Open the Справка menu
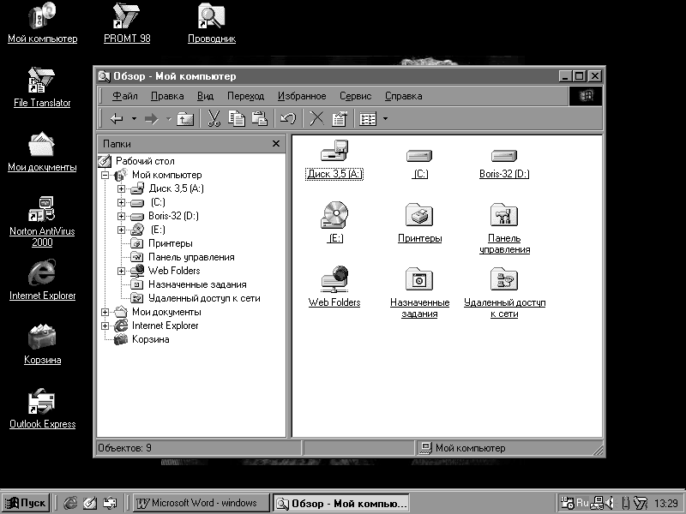Screen dimensions: 686x514 pyautogui.click(x=403, y=96)
